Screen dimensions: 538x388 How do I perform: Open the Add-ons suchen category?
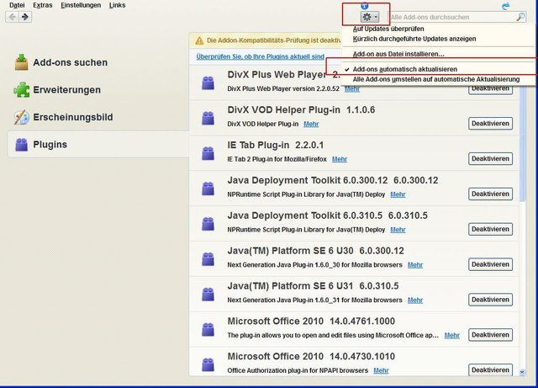[x=61, y=62]
